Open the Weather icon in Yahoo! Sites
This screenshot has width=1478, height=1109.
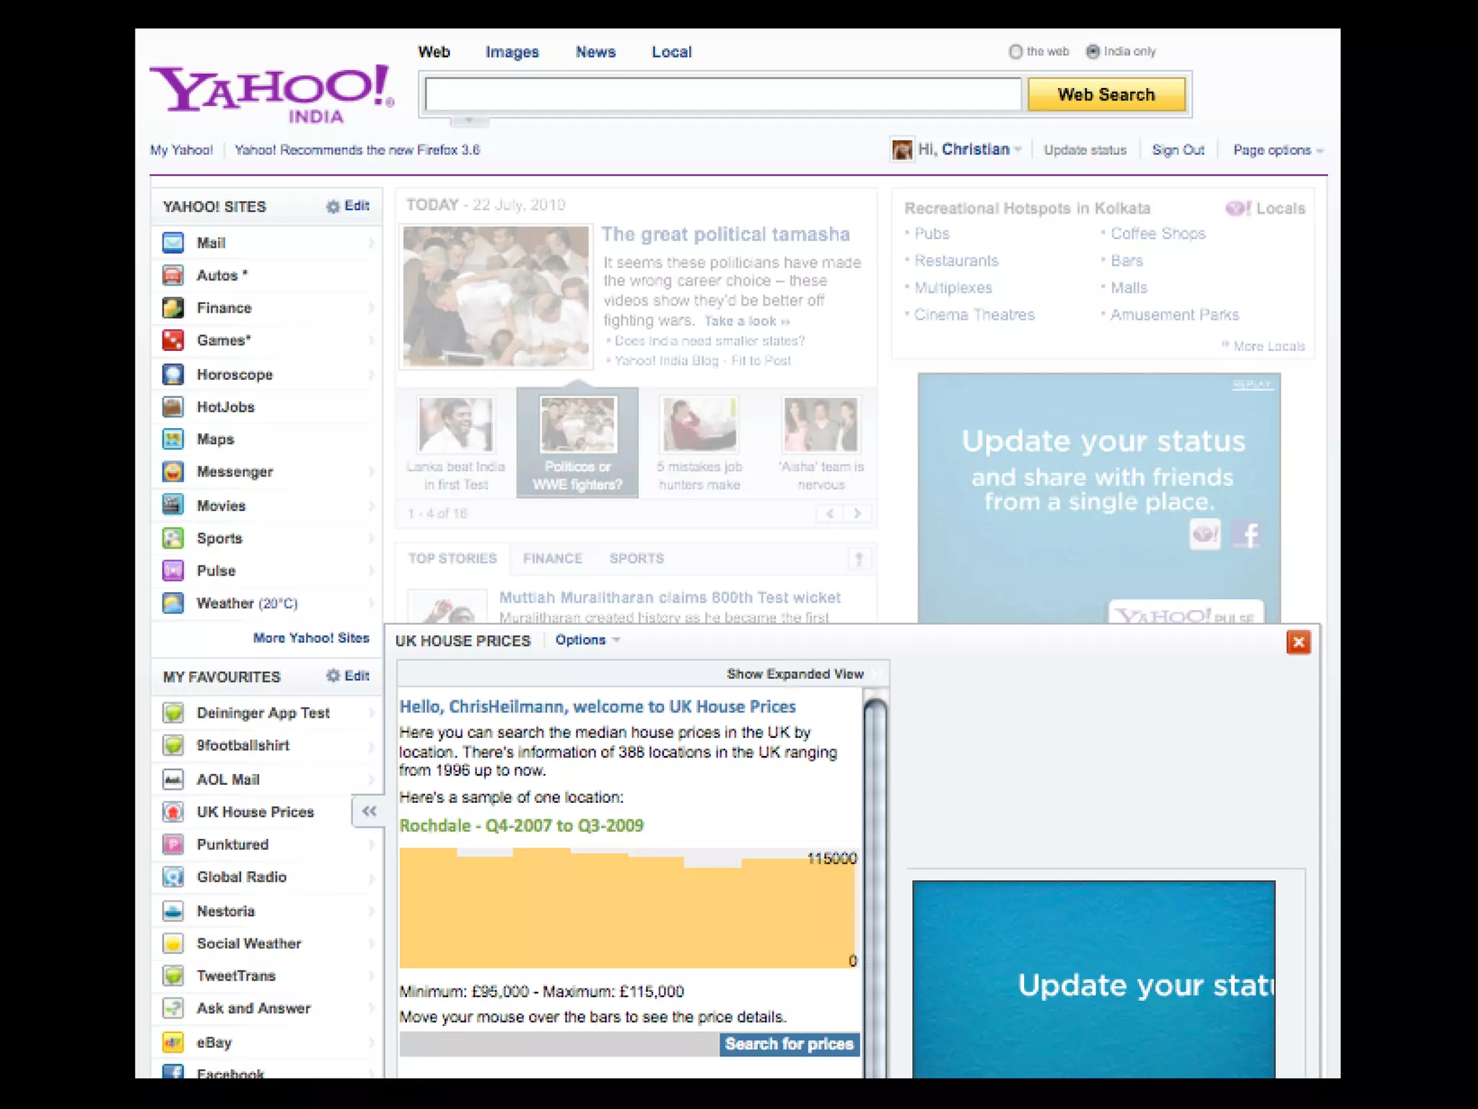point(173,603)
